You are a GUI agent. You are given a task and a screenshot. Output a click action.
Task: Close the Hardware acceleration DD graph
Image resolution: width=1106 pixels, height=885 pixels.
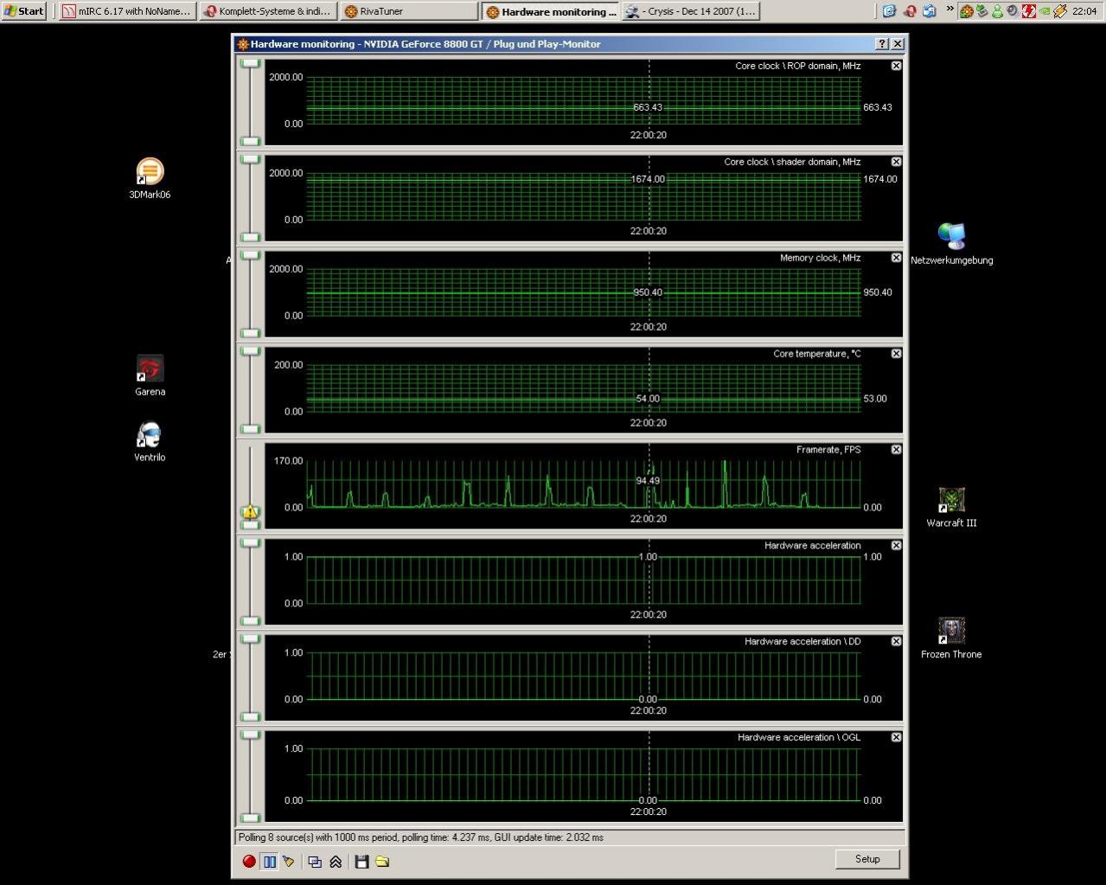[x=896, y=642]
